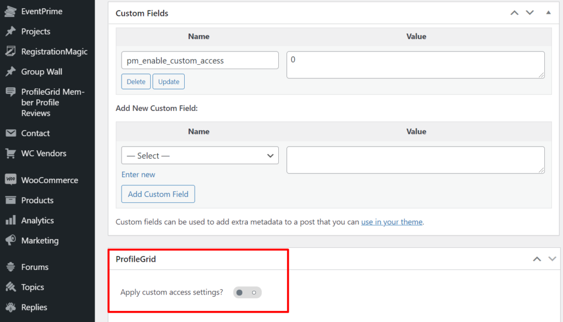The image size is (563, 322).
Task: Click inside the empty Value field
Action: coord(416,160)
